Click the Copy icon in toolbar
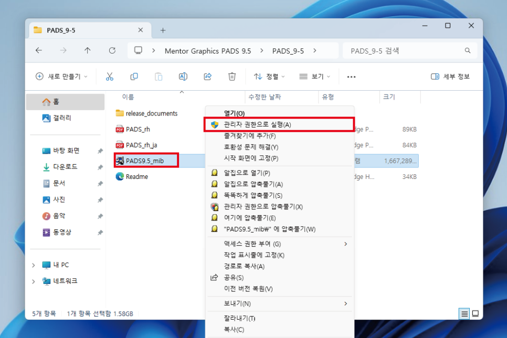507x338 pixels. tap(134, 77)
